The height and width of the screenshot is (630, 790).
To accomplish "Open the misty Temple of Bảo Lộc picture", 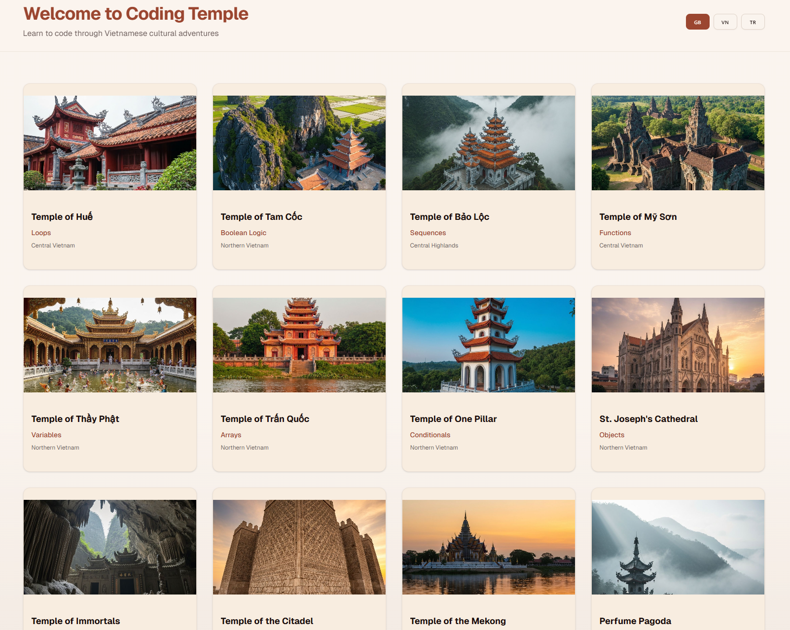I will click(489, 143).
